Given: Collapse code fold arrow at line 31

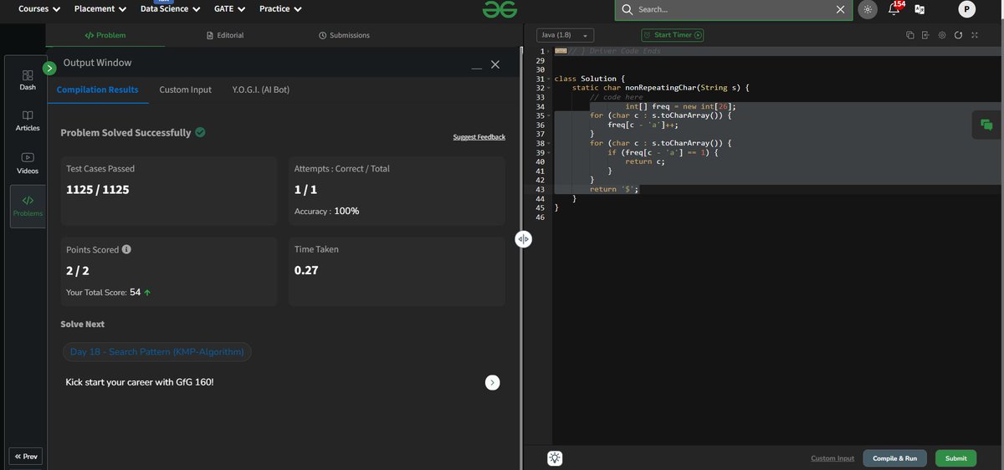Looking at the screenshot, I should 549,79.
